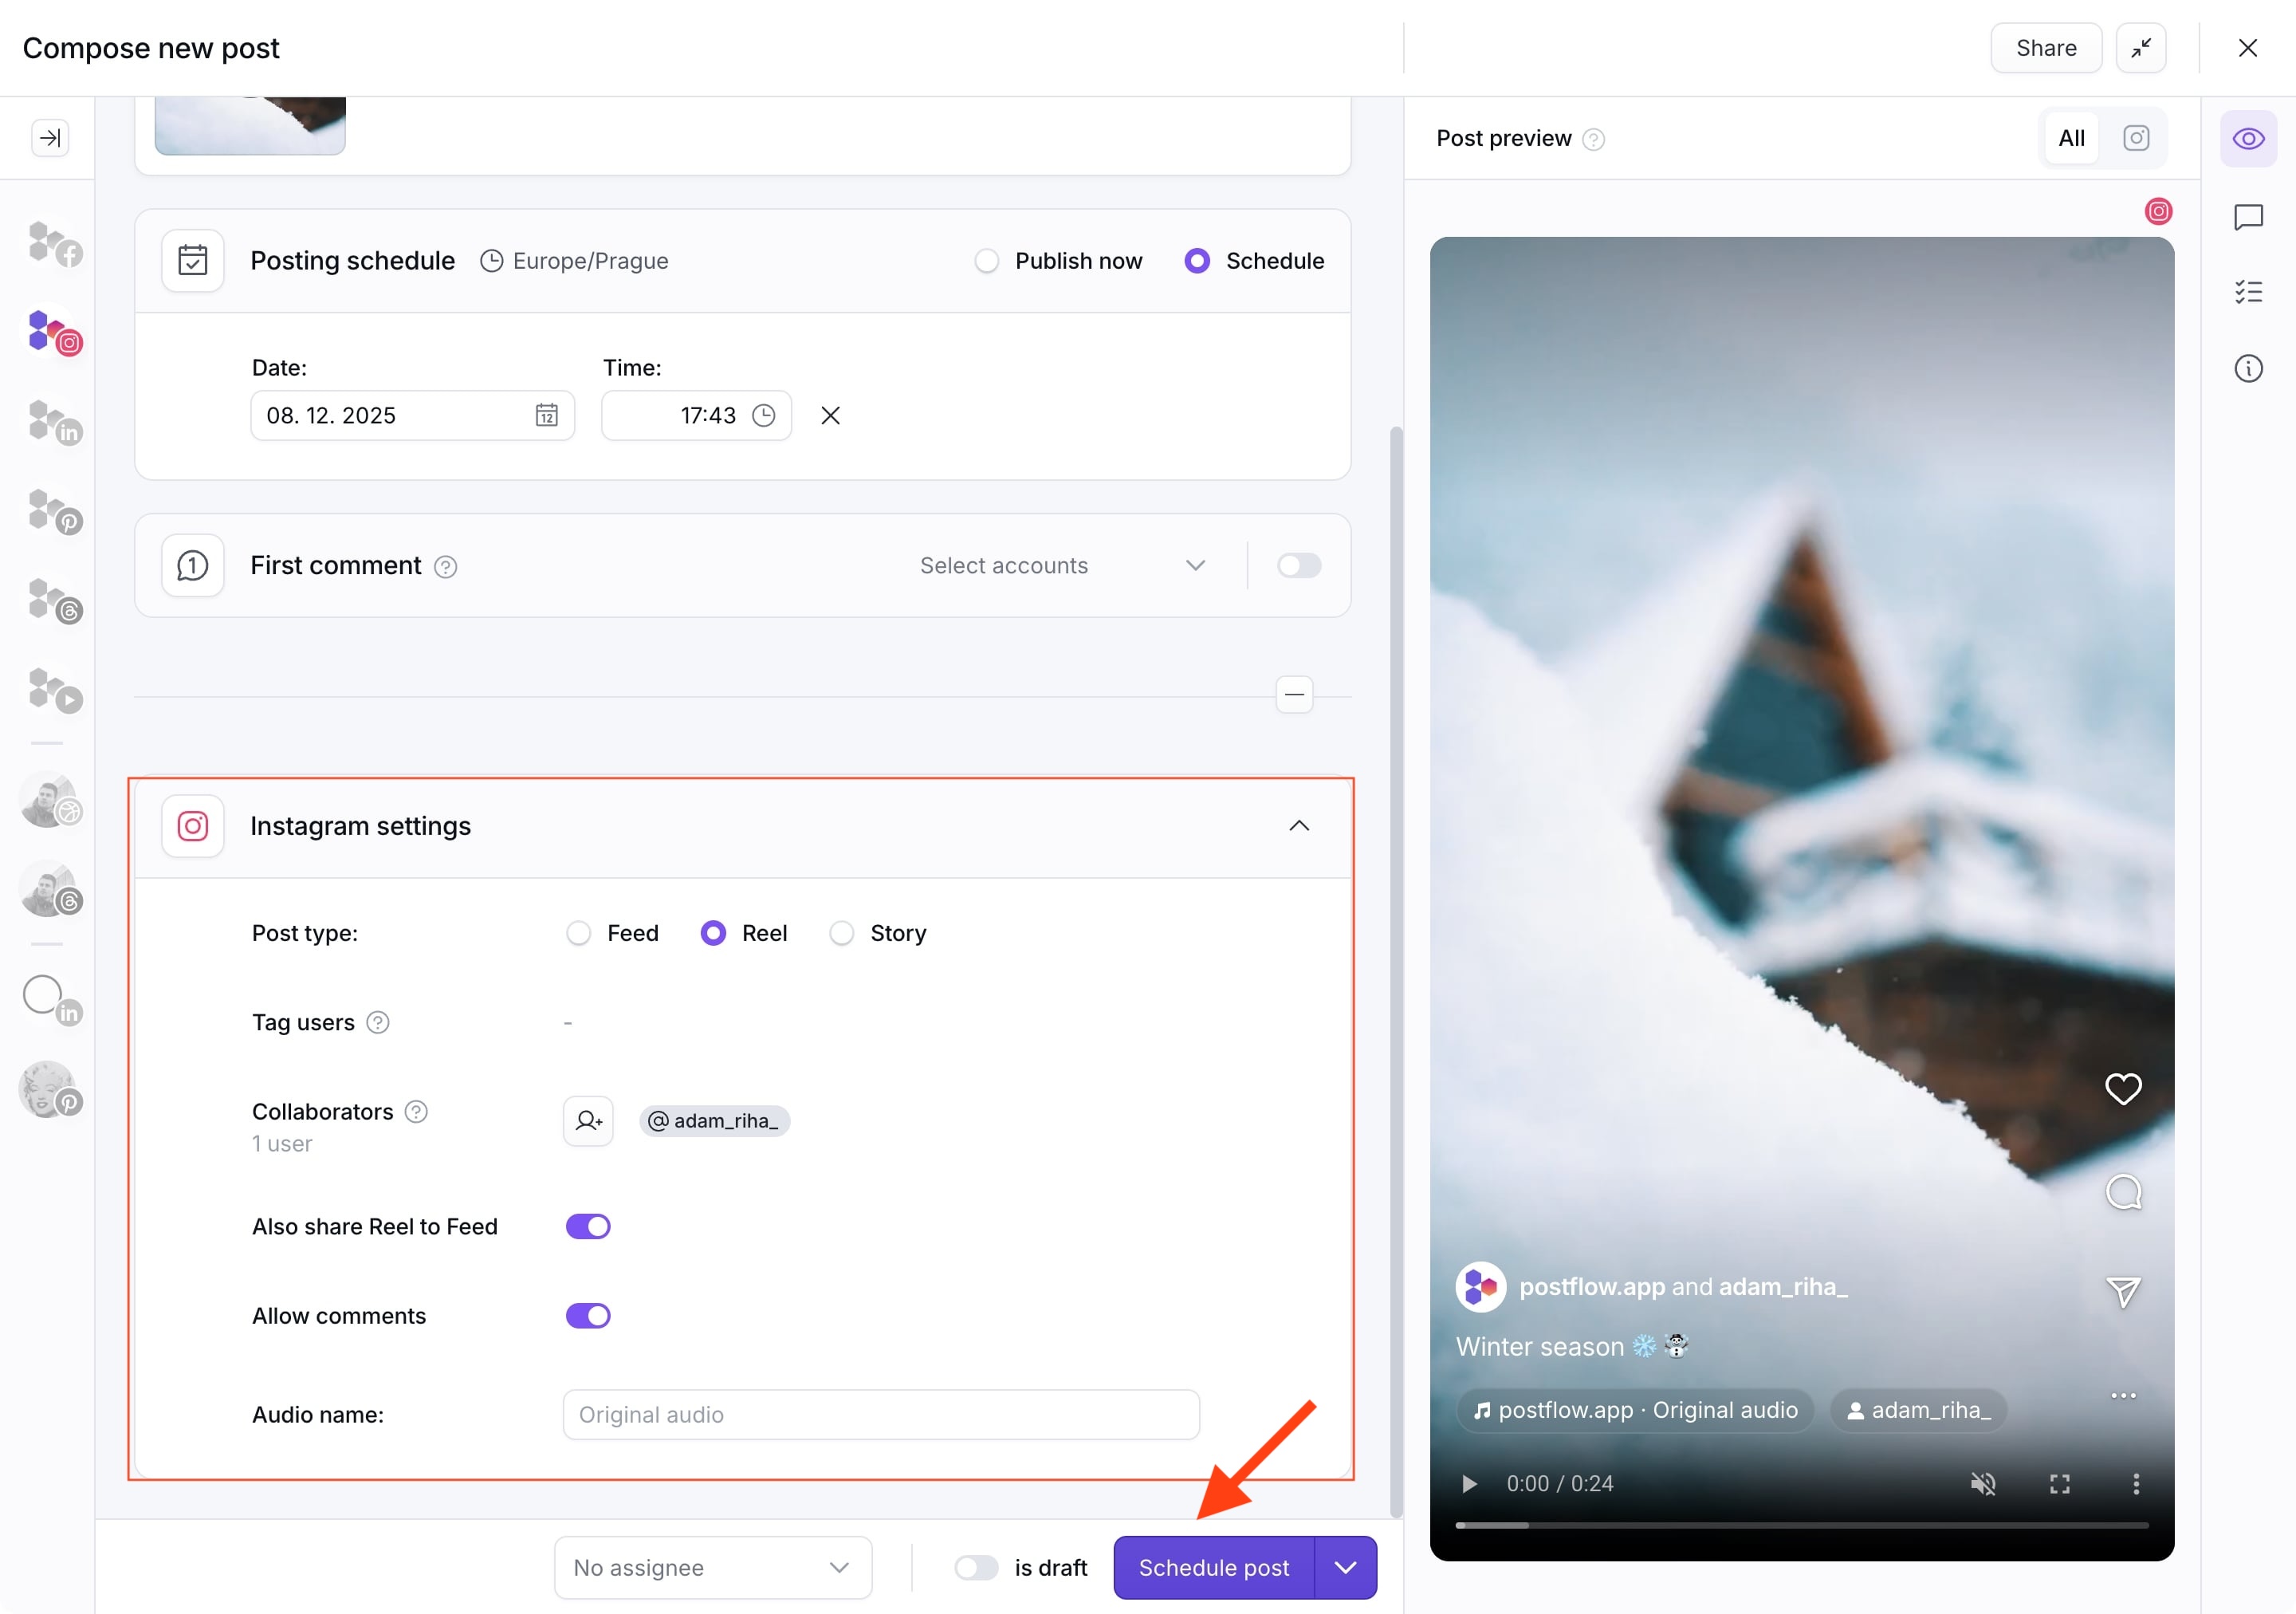Click the info icon in right sidebar
Screen dimensions: 2296x1614
pos(2247,368)
